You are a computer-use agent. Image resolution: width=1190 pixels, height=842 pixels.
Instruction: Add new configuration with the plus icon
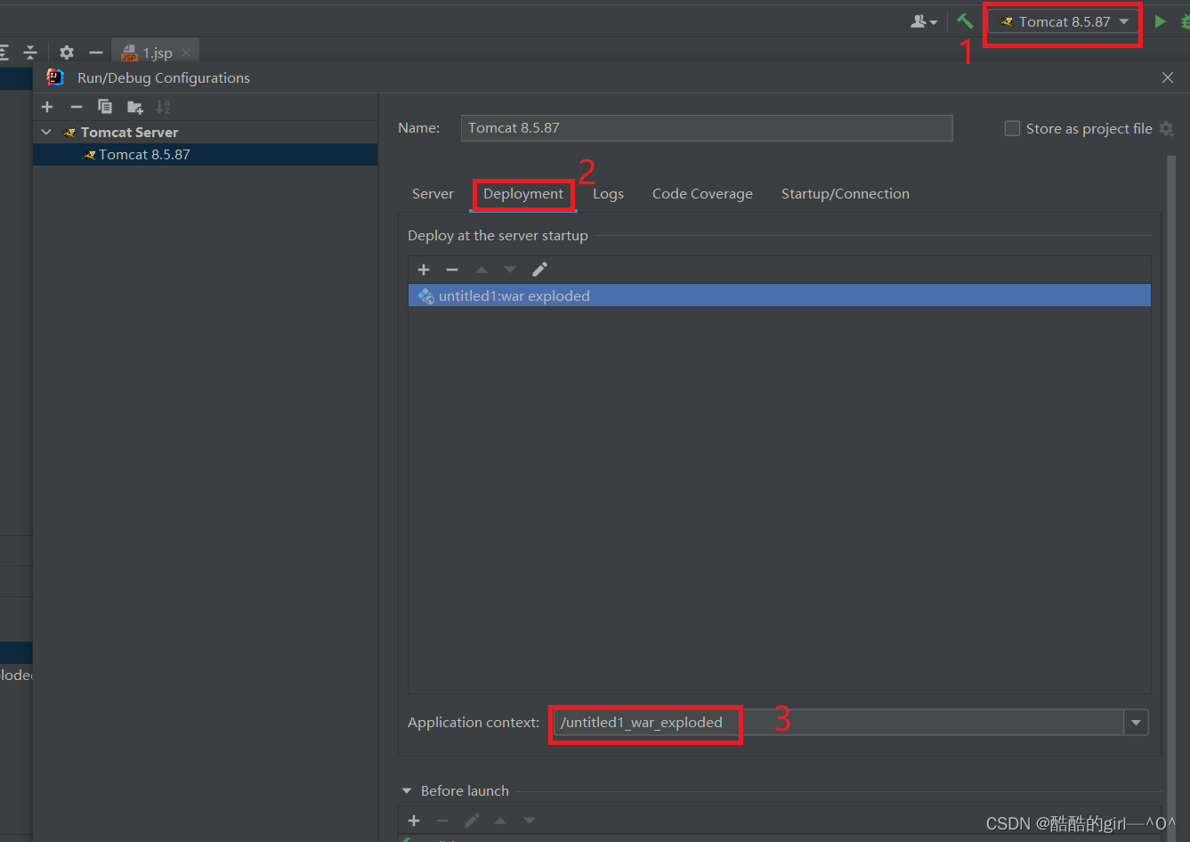pyautogui.click(x=47, y=107)
